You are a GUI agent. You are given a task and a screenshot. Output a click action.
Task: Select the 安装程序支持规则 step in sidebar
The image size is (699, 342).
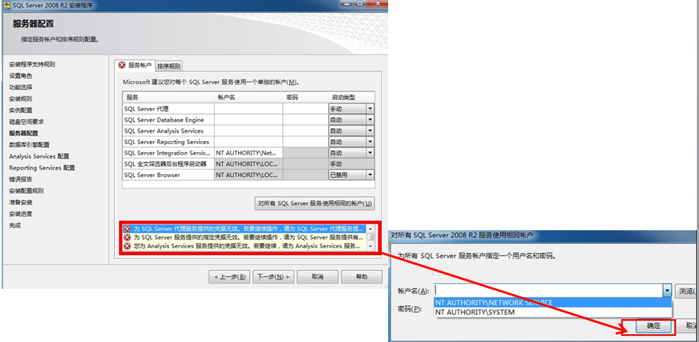point(32,64)
